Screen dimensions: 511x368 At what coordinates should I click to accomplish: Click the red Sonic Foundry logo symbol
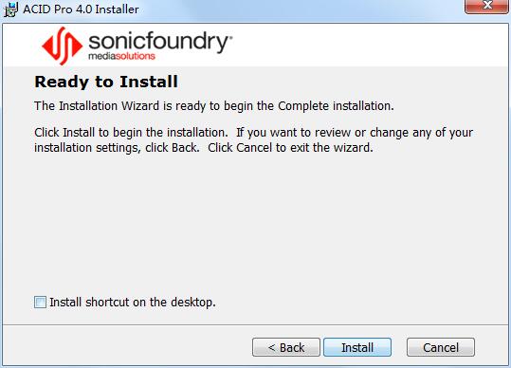62,46
